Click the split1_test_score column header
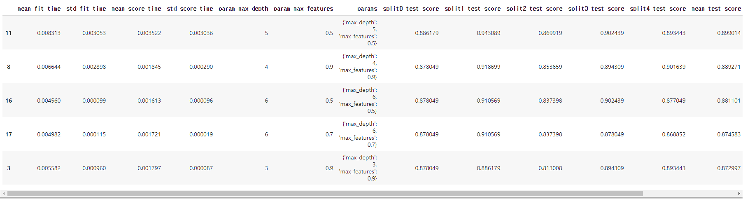The width and height of the screenshot is (743, 199). click(x=473, y=9)
